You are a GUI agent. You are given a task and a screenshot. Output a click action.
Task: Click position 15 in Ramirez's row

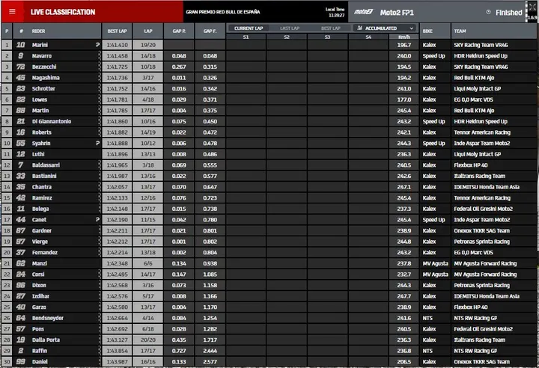(x=7, y=197)
